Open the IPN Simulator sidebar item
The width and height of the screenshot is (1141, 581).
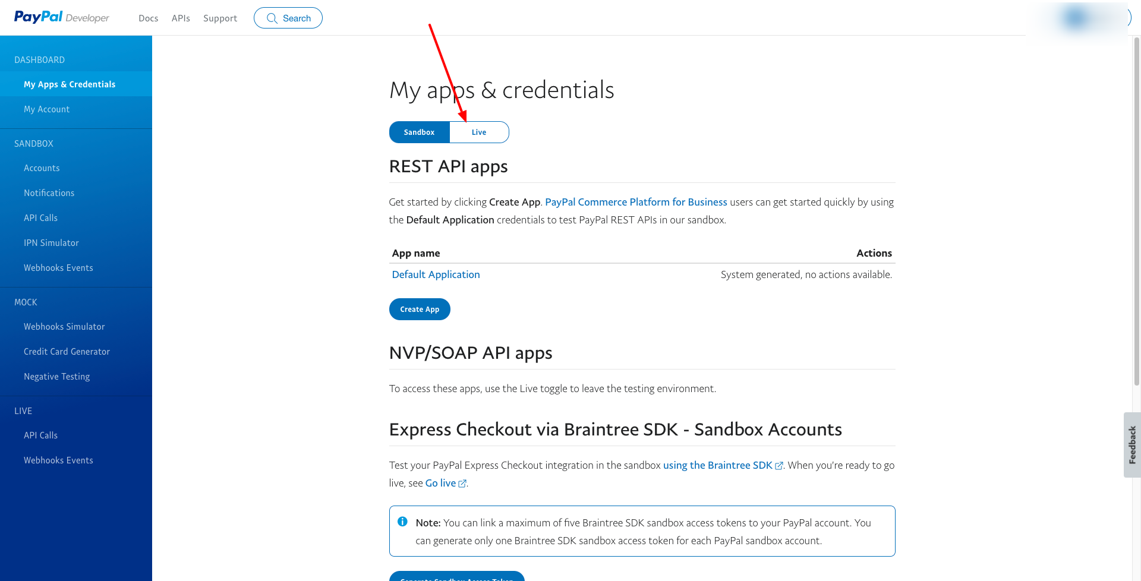tap(51, 243)
